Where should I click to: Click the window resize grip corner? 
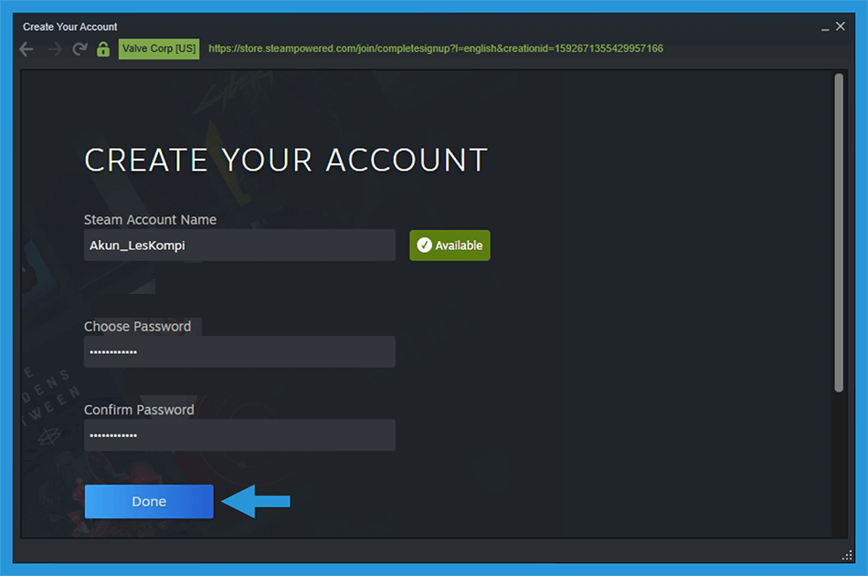[847, 555]
